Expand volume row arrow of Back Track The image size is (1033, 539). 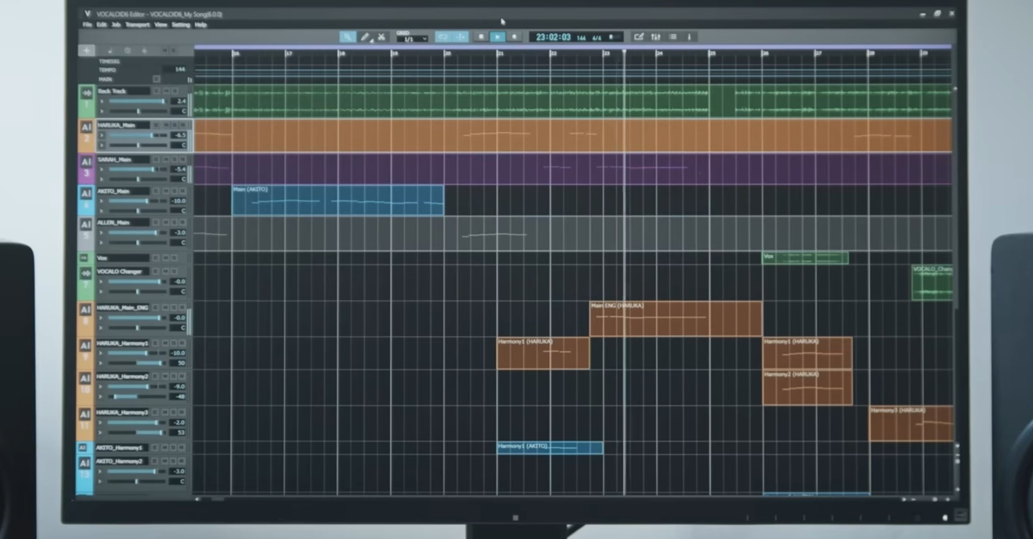pyautogui.click(x=102, y=102)
